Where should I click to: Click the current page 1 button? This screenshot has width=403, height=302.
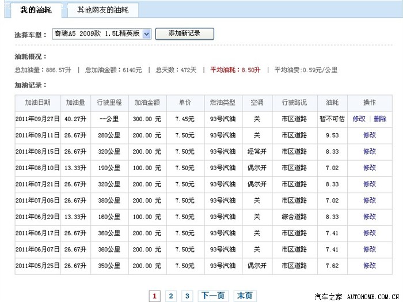154,296
